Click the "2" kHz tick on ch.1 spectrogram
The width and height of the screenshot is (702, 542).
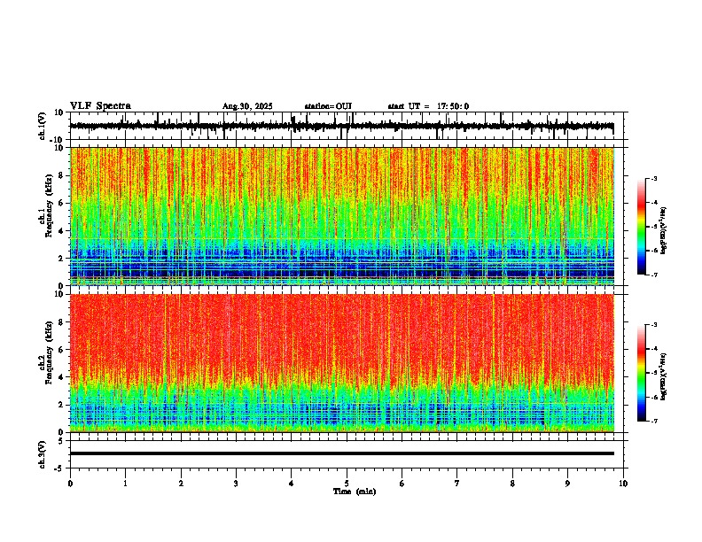(62, 259)
